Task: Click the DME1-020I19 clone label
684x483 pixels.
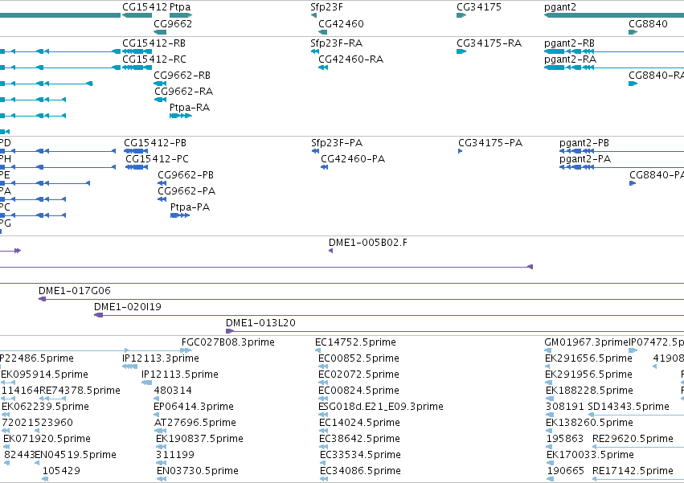Action: click(127, 307)
